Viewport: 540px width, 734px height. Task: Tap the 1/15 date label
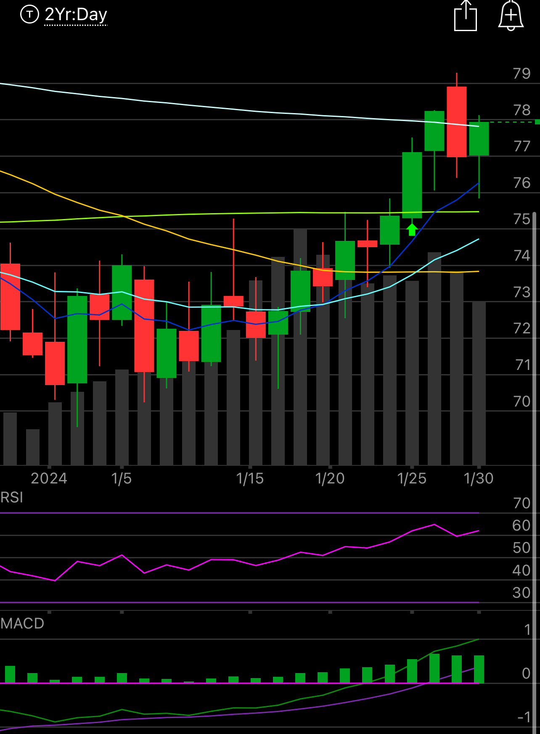250,478
